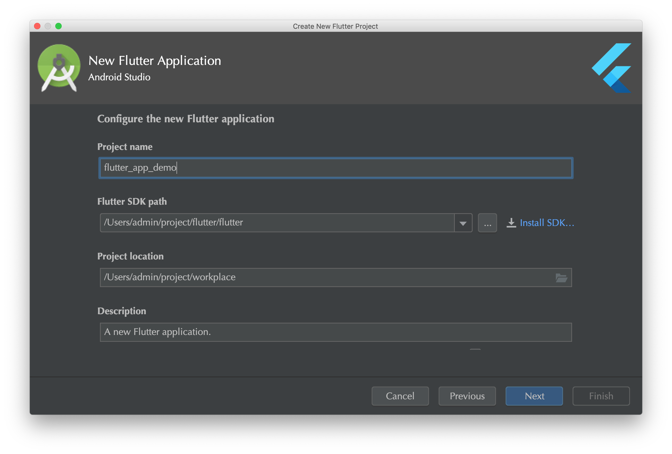Click the Install SDK download icon
Viewport: 672px width, 454px height.
(509, 222)
